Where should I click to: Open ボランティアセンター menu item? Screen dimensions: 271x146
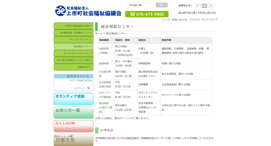73,40
